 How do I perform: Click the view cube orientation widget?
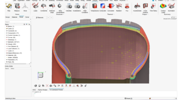click(x=41, y=75)
